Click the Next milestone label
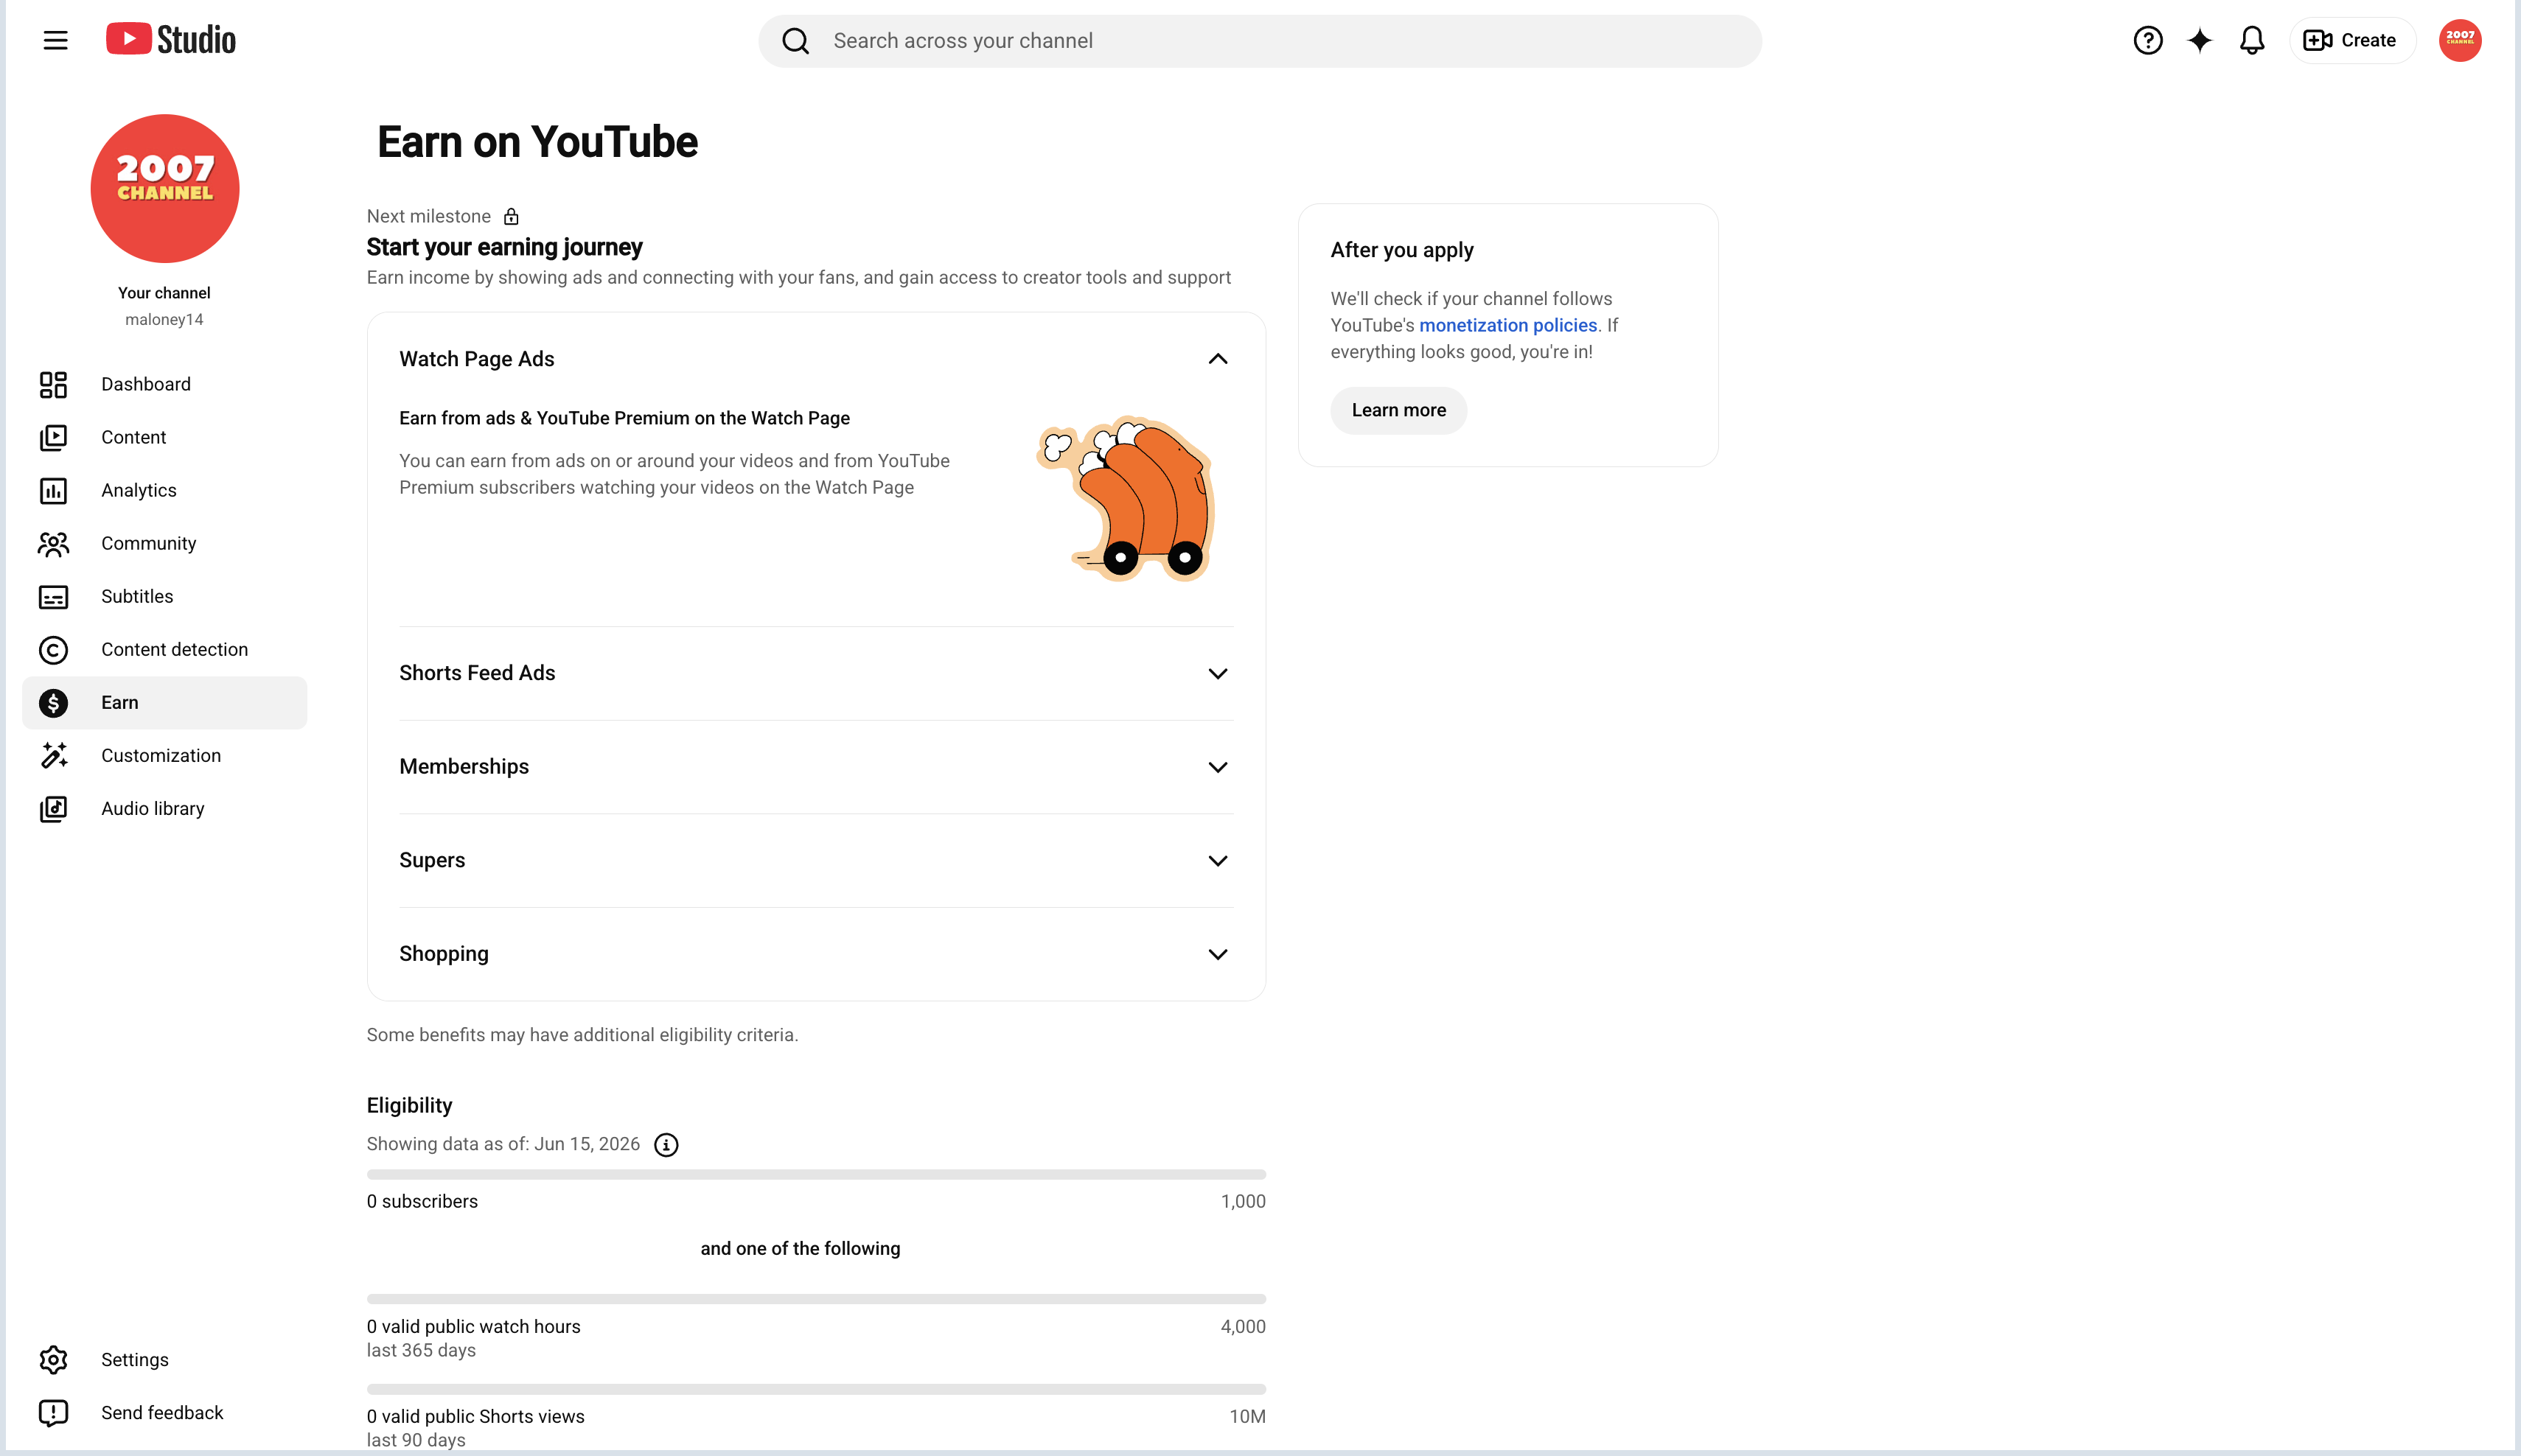The height and width of the screenshot is (1456, 2521). point(428,216)
